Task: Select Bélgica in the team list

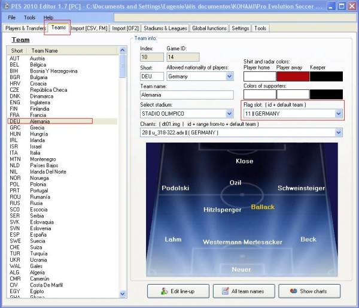Action: tap(62, 65)
